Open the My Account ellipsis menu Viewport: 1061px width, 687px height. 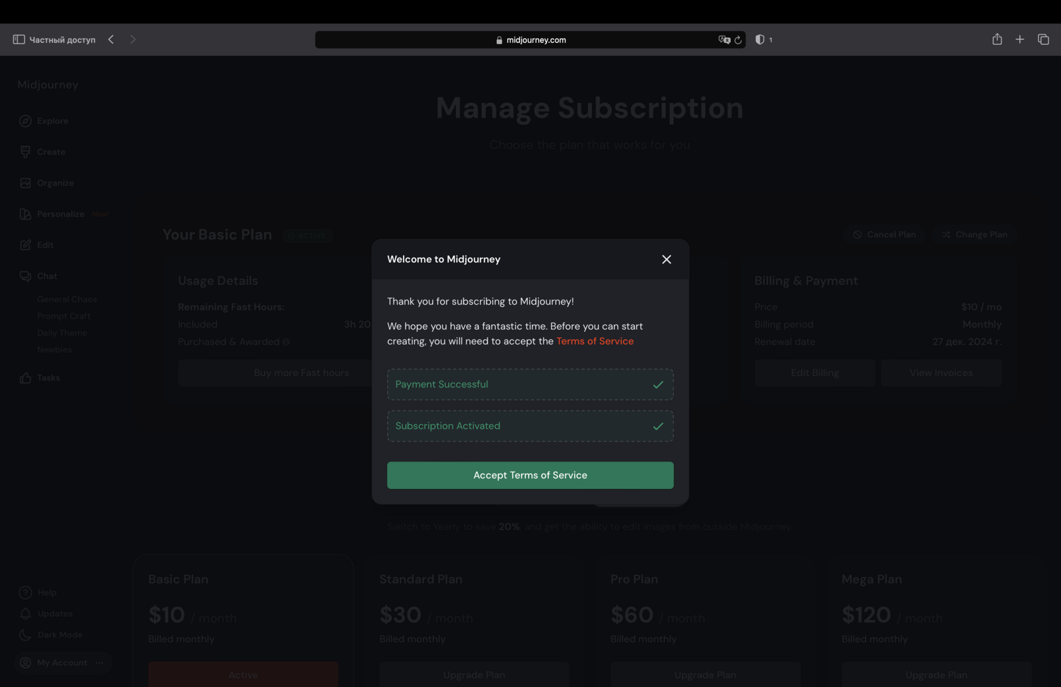(99, 662)
